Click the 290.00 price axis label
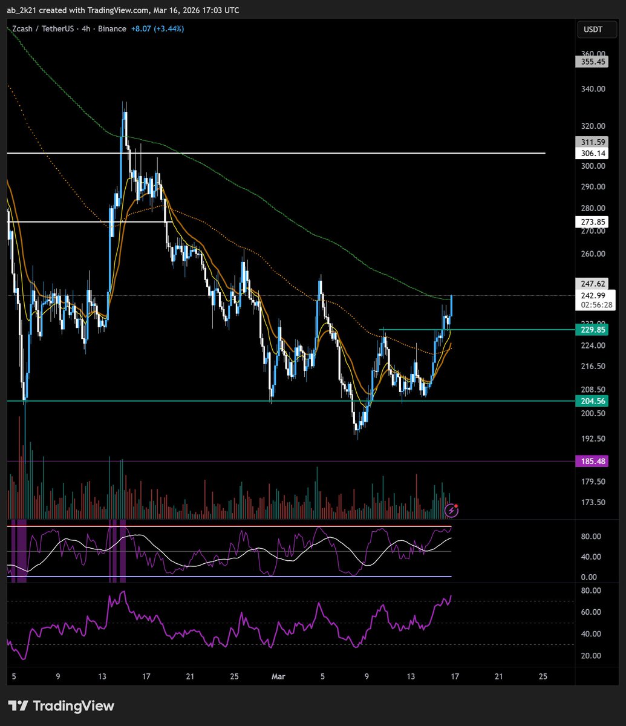 pos(593,186)
